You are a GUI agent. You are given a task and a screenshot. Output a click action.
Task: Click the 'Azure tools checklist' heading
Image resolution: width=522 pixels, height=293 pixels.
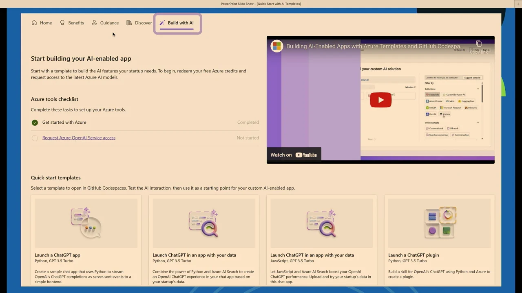[x=55, y=99]
